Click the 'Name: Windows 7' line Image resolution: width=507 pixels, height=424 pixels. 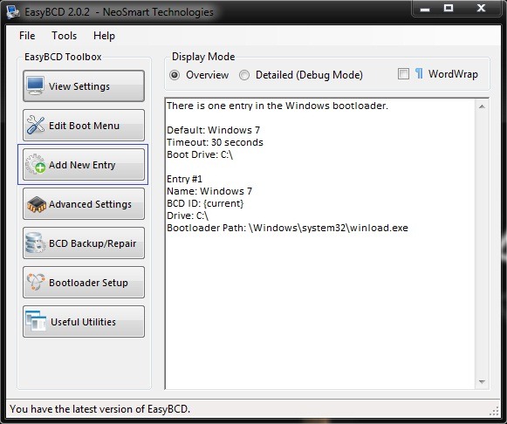click(209, 191)
